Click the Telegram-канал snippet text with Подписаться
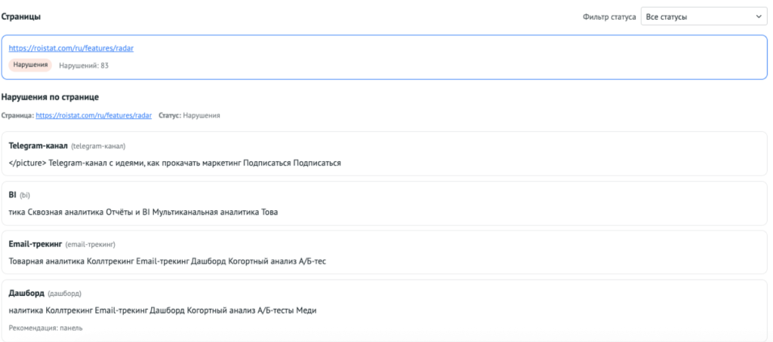This screenshot has height=342, width=773. 174,163
